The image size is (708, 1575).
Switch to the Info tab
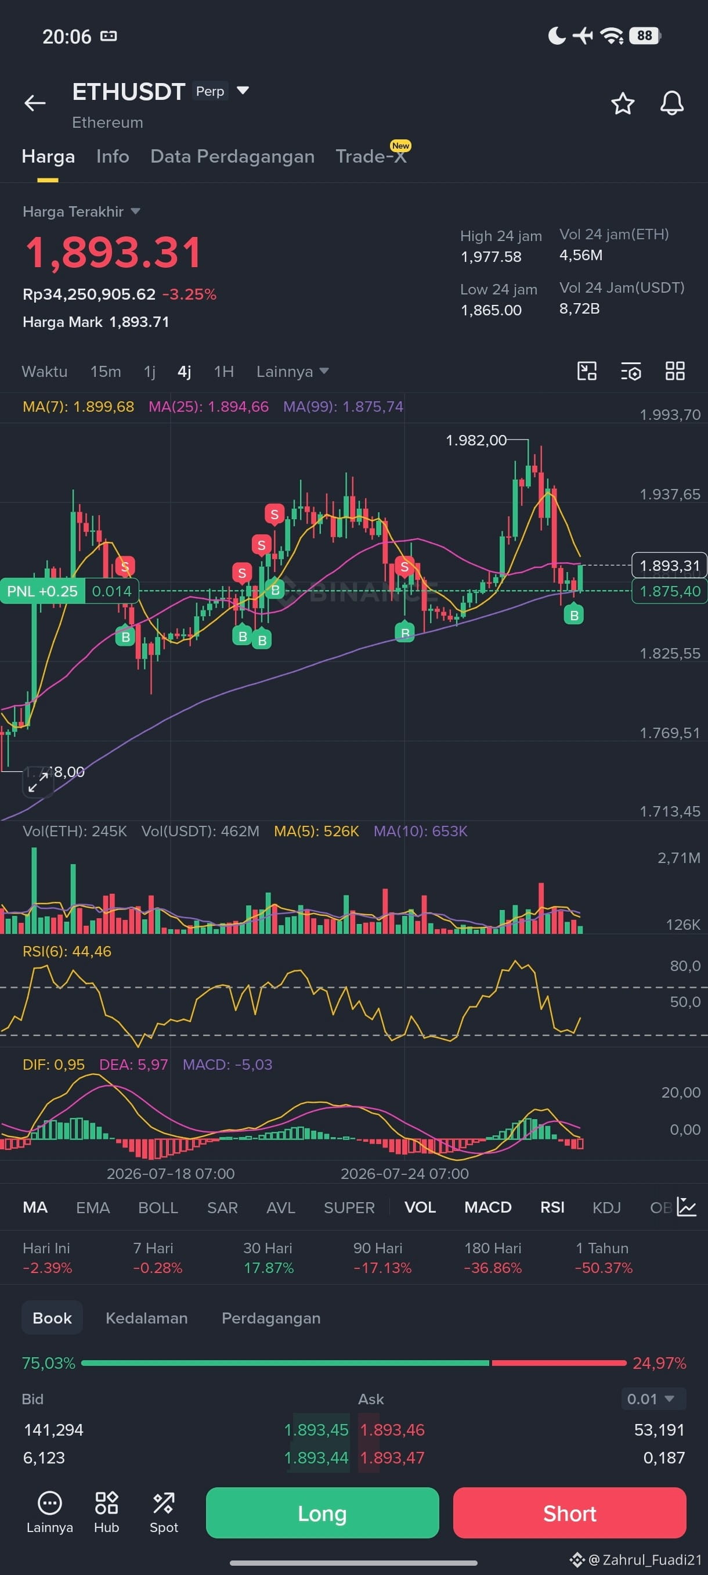[113, 157]
